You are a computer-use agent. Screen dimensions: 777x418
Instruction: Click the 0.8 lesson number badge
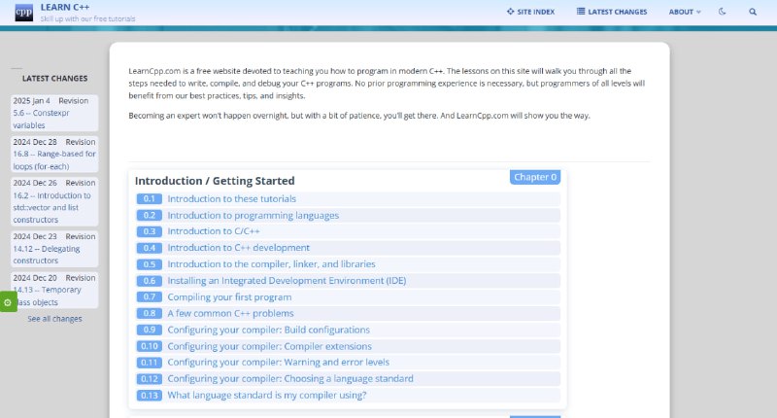tap(150, 313)
